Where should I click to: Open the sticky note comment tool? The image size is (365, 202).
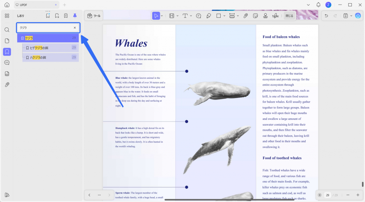[199, 16]
